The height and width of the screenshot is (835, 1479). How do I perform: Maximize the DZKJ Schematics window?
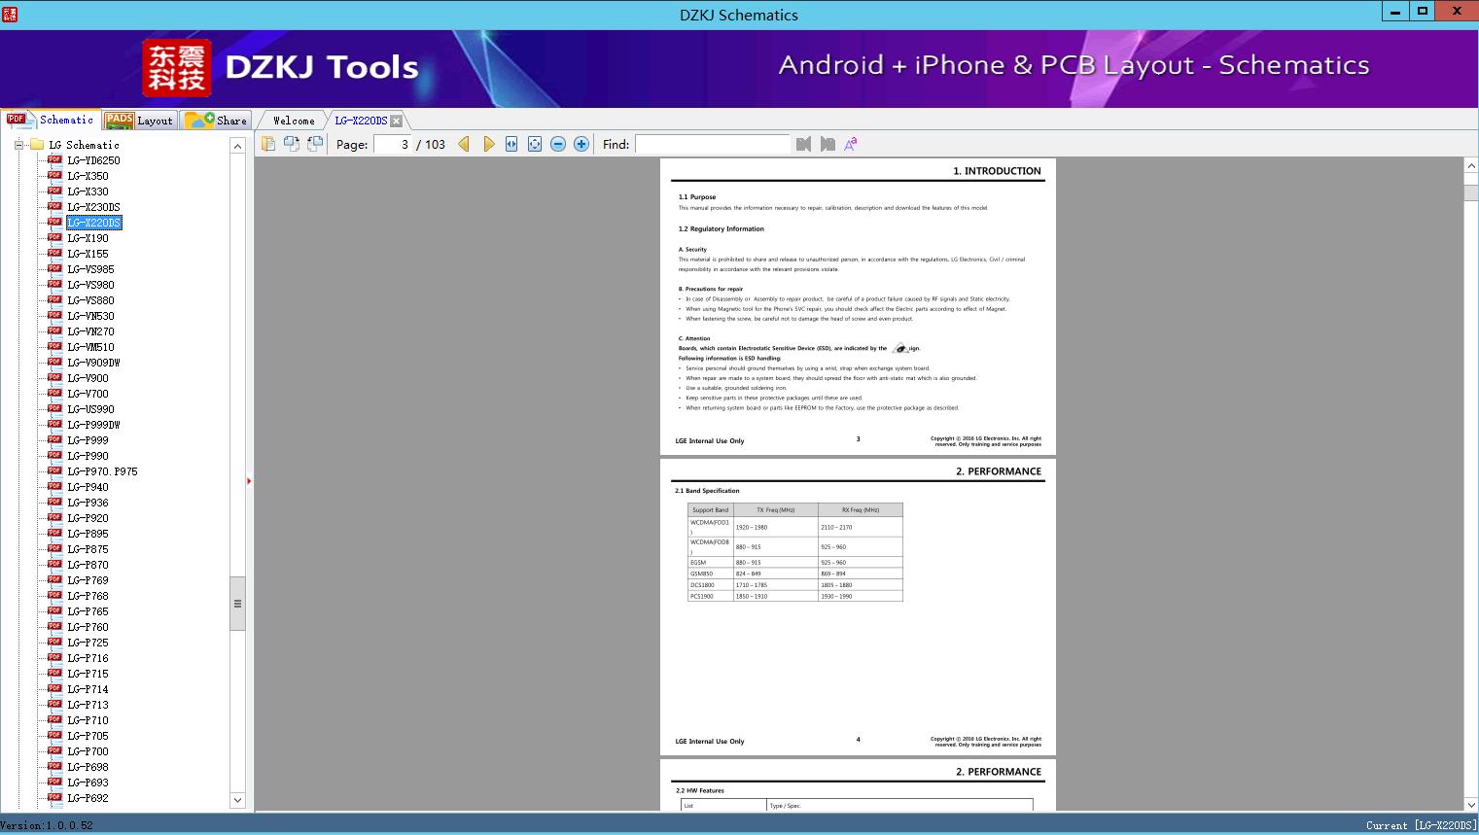1423,11
